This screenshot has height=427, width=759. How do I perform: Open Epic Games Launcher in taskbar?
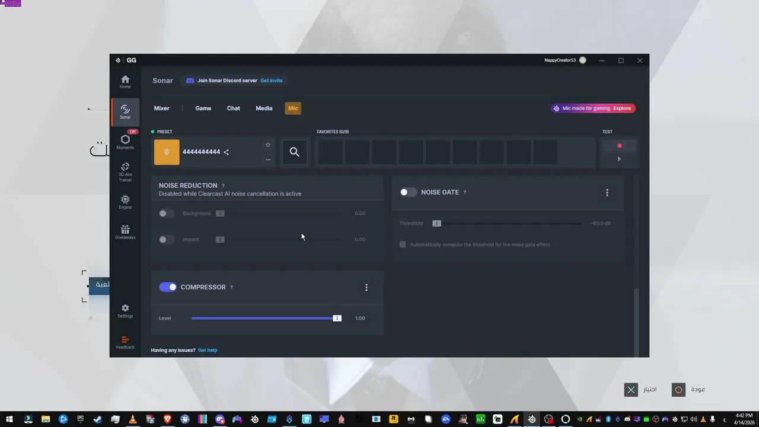[81, 419]
